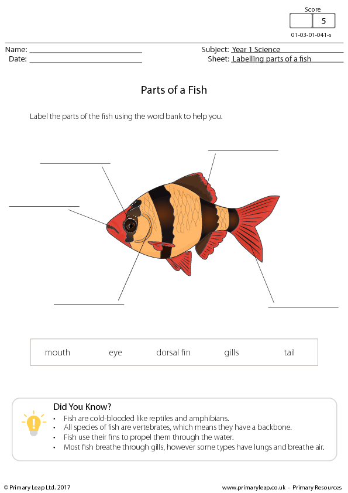The height and width of the screenshot is (493, 348).
Task: Click the Date blank line
Action: (86, 60)
